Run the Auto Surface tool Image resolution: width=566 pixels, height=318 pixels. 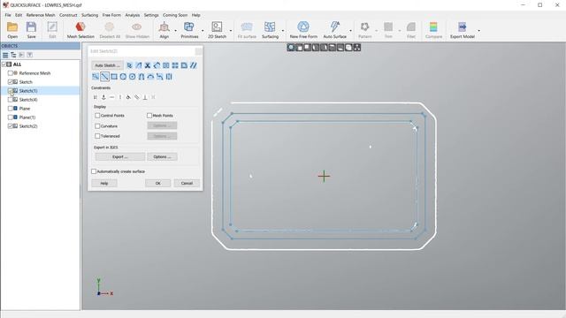pyautogui.click(x=334, y=29)
